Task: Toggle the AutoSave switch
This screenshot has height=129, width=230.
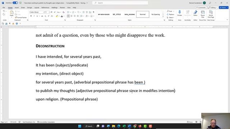Action: point(15,3)
